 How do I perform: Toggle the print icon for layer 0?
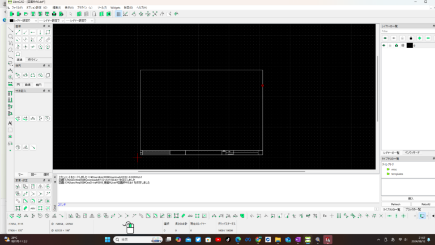[x=396, y=45]
